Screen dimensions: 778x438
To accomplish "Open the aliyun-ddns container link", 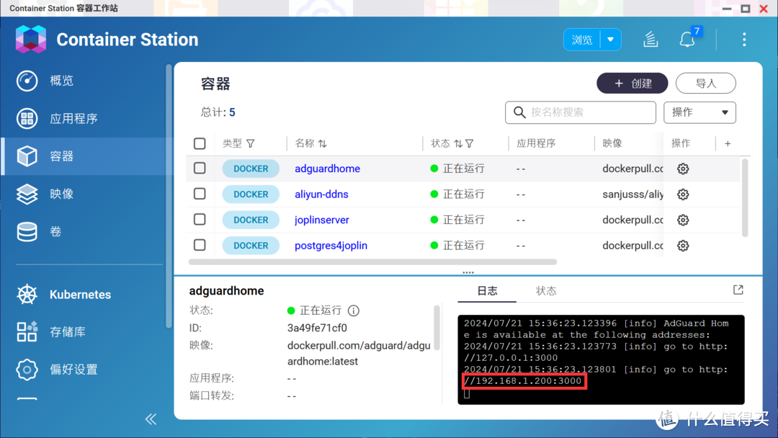I will [321, 194].
